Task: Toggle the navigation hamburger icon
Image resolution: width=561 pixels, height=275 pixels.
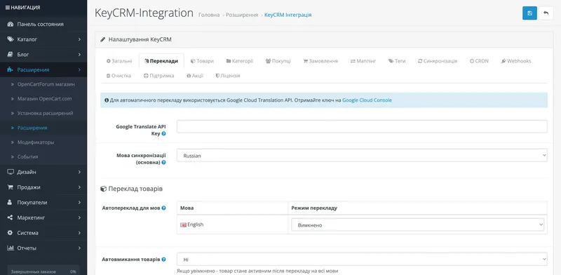Action: (x=8, y=8)
